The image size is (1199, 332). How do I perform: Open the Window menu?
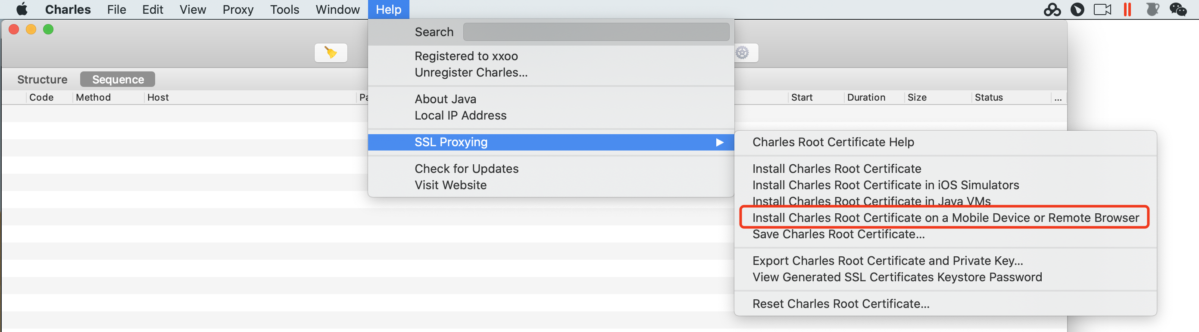(x=337, y=9)
